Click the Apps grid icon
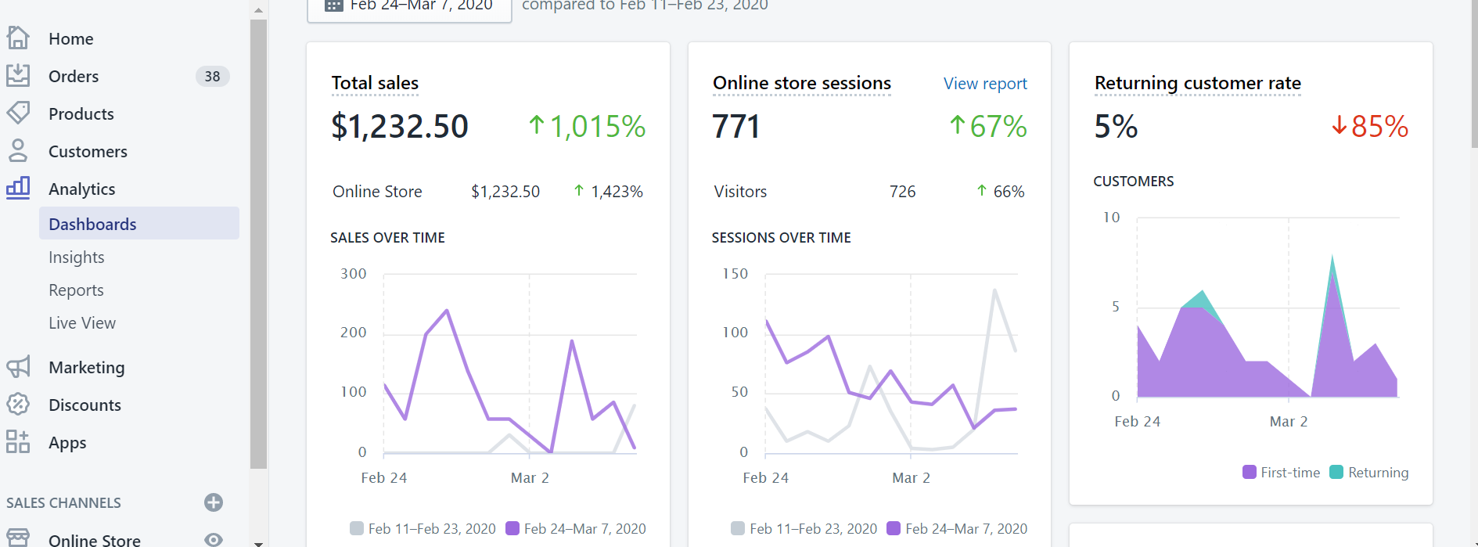Image resolution: width=1478 pixels, height=547 pixels. click(18, 441)
